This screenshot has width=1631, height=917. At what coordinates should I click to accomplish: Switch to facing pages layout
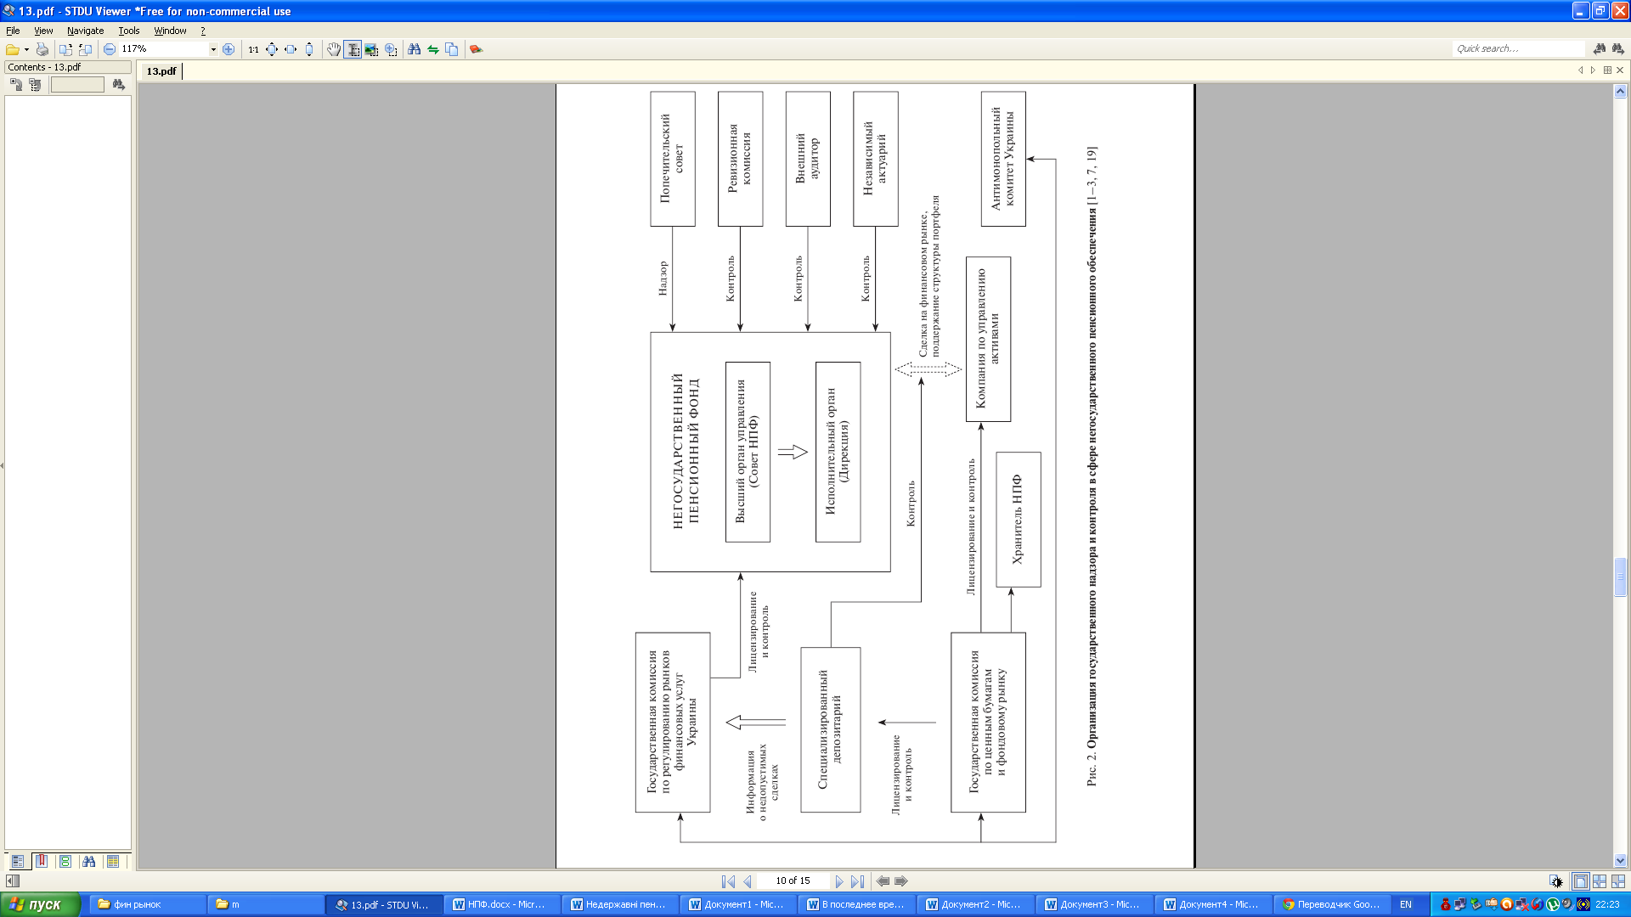[1600, 881]
